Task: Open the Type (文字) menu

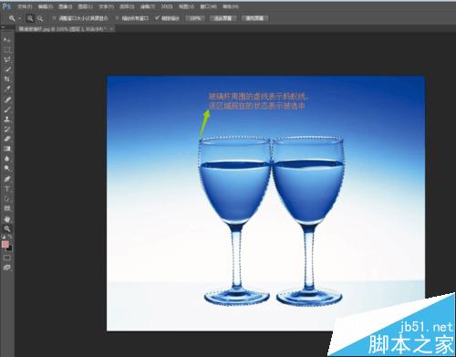Action: [106, 6]
